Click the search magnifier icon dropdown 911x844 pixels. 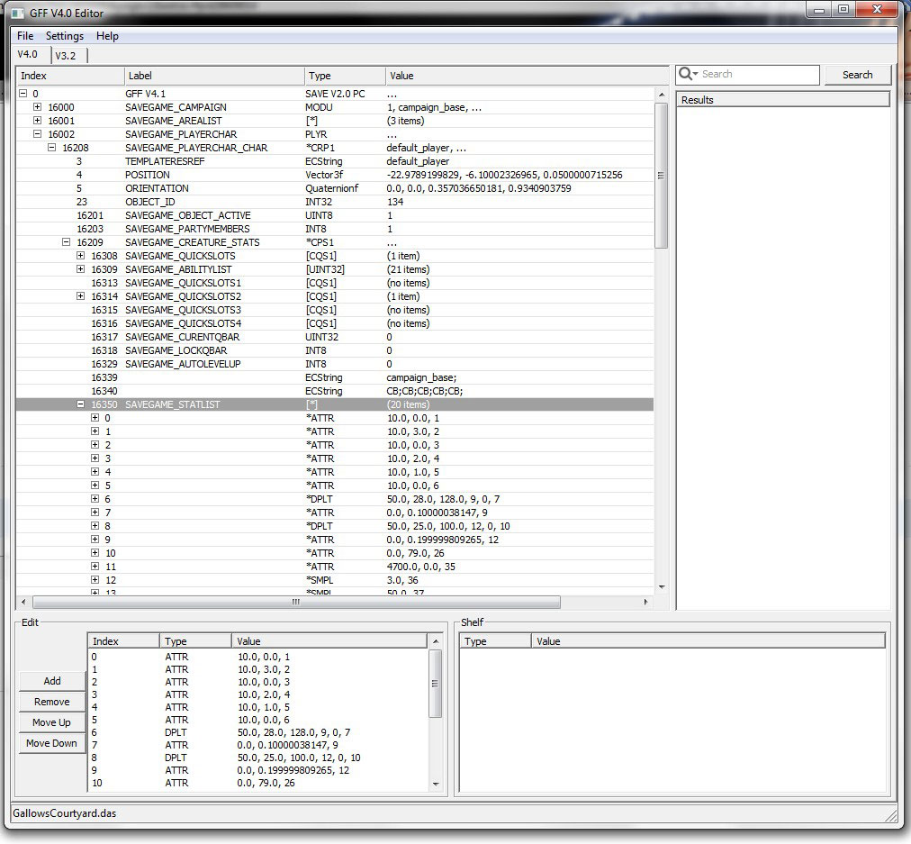tap(689, 74)
